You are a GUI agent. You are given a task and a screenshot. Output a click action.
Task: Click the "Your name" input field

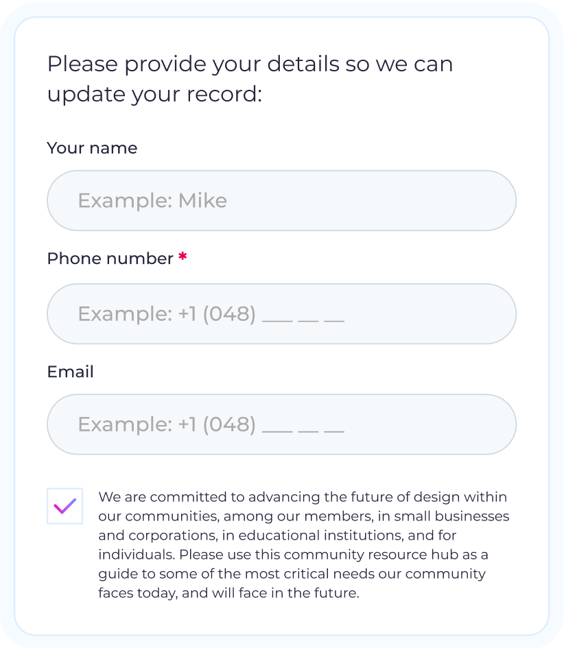click(281, 200)
